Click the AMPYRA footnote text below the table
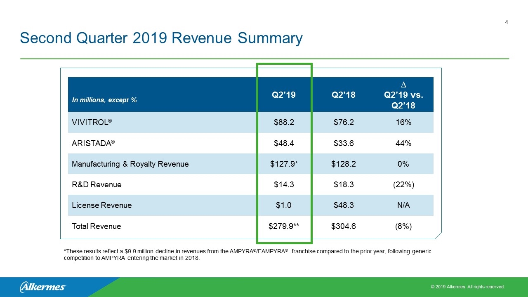 (247, 255)
